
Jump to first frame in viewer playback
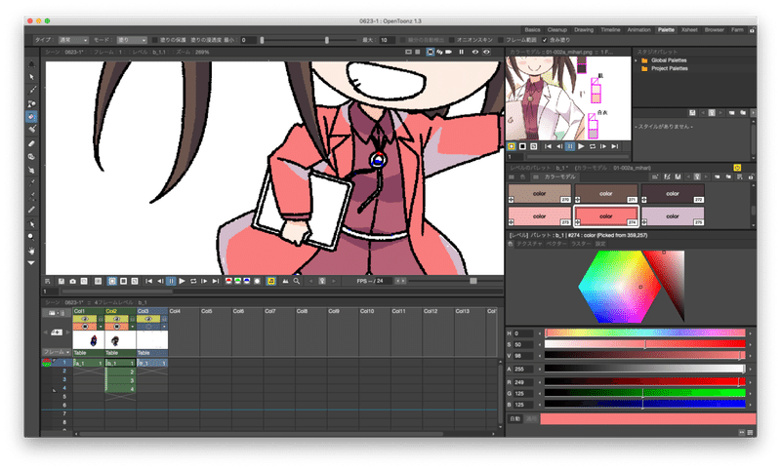tap(149, 282)
